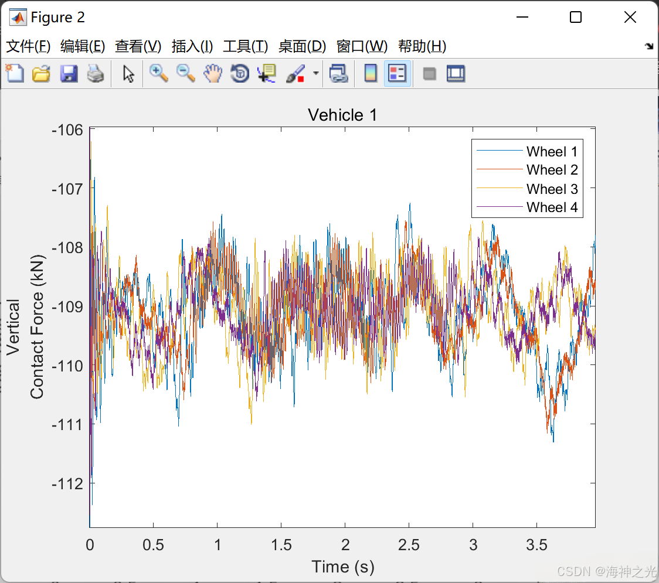Click the -109 y-axis tick label
659x583 pixels.
pos(67,307)
